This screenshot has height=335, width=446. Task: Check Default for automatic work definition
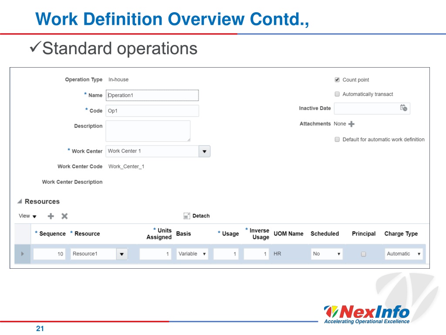337,139
